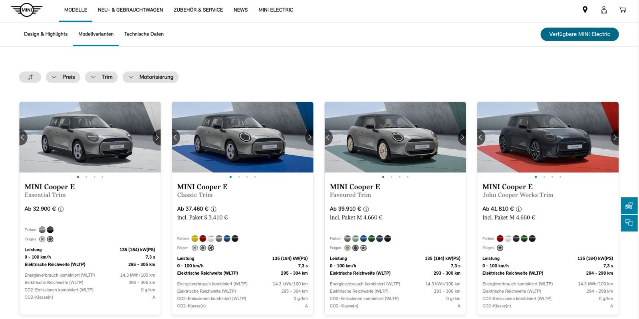639x319 pixels.
Task: Click the incl. Paket S 3.410 € text
Action: (x=202, y=218)
